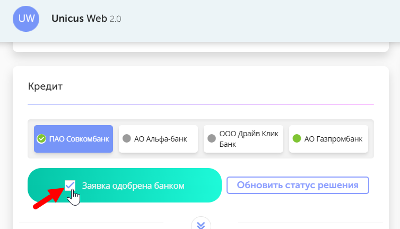Image resolution: width=400 pixels, height=229 pixels.
Task: Open the ООО Драйв Клик Банк tab
Action: tap(244, 139)
